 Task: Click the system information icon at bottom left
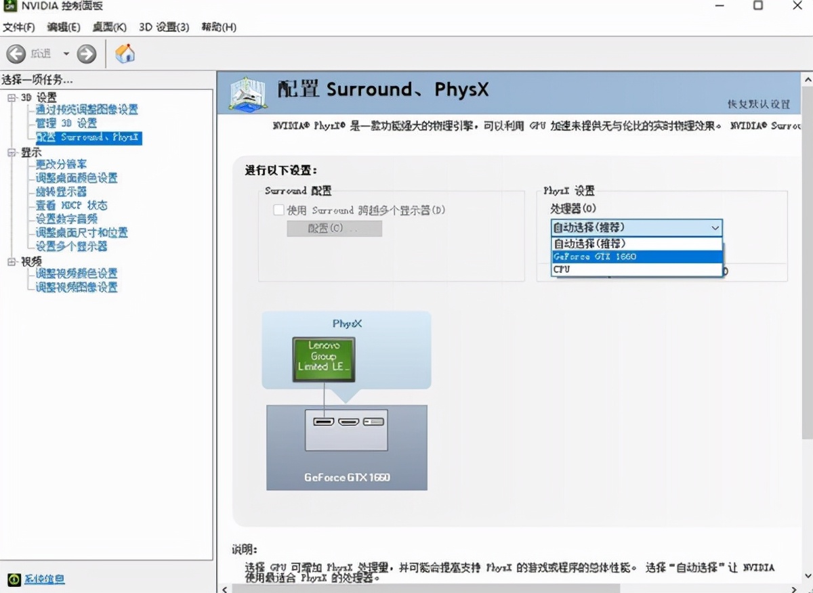coord(15,580)
